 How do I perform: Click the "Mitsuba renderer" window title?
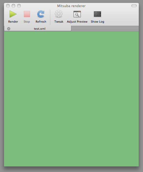71,6
